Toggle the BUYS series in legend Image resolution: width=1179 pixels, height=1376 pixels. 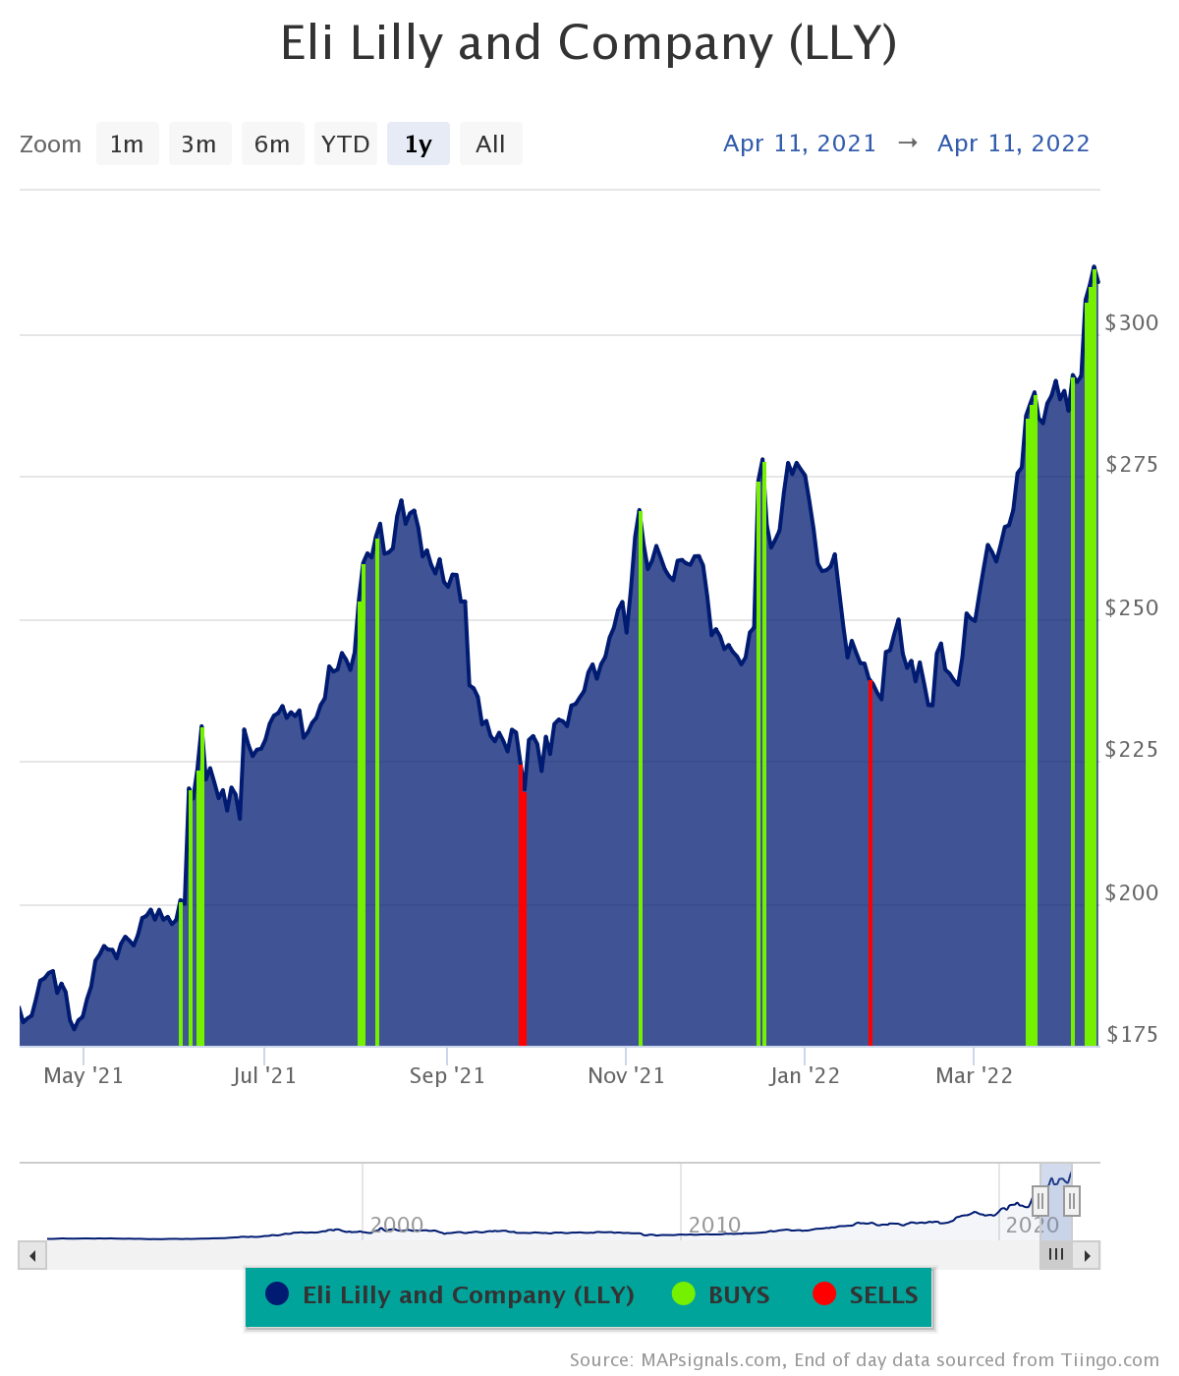pos(721,1295)
